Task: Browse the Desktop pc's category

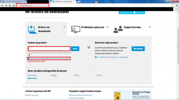Action: click(x=32, y=75)
